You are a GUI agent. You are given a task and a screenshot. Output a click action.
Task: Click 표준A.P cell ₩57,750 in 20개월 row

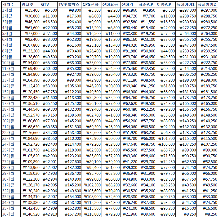[x=147, y=121]
